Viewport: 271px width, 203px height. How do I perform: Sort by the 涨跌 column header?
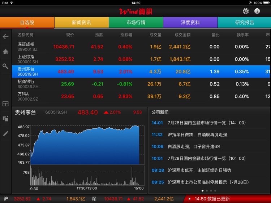click(x=99, y=35)
